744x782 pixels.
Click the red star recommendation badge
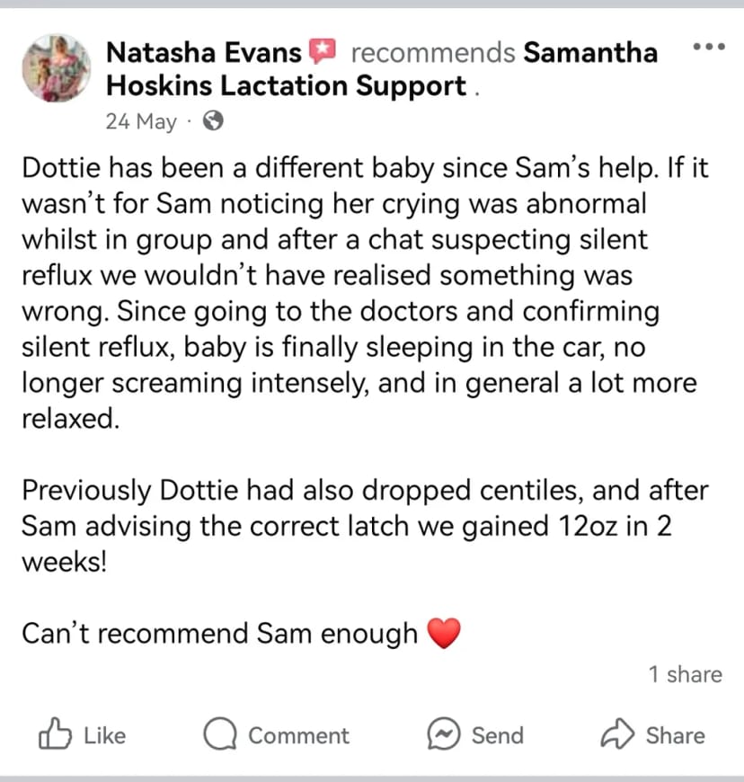[323, 51]
